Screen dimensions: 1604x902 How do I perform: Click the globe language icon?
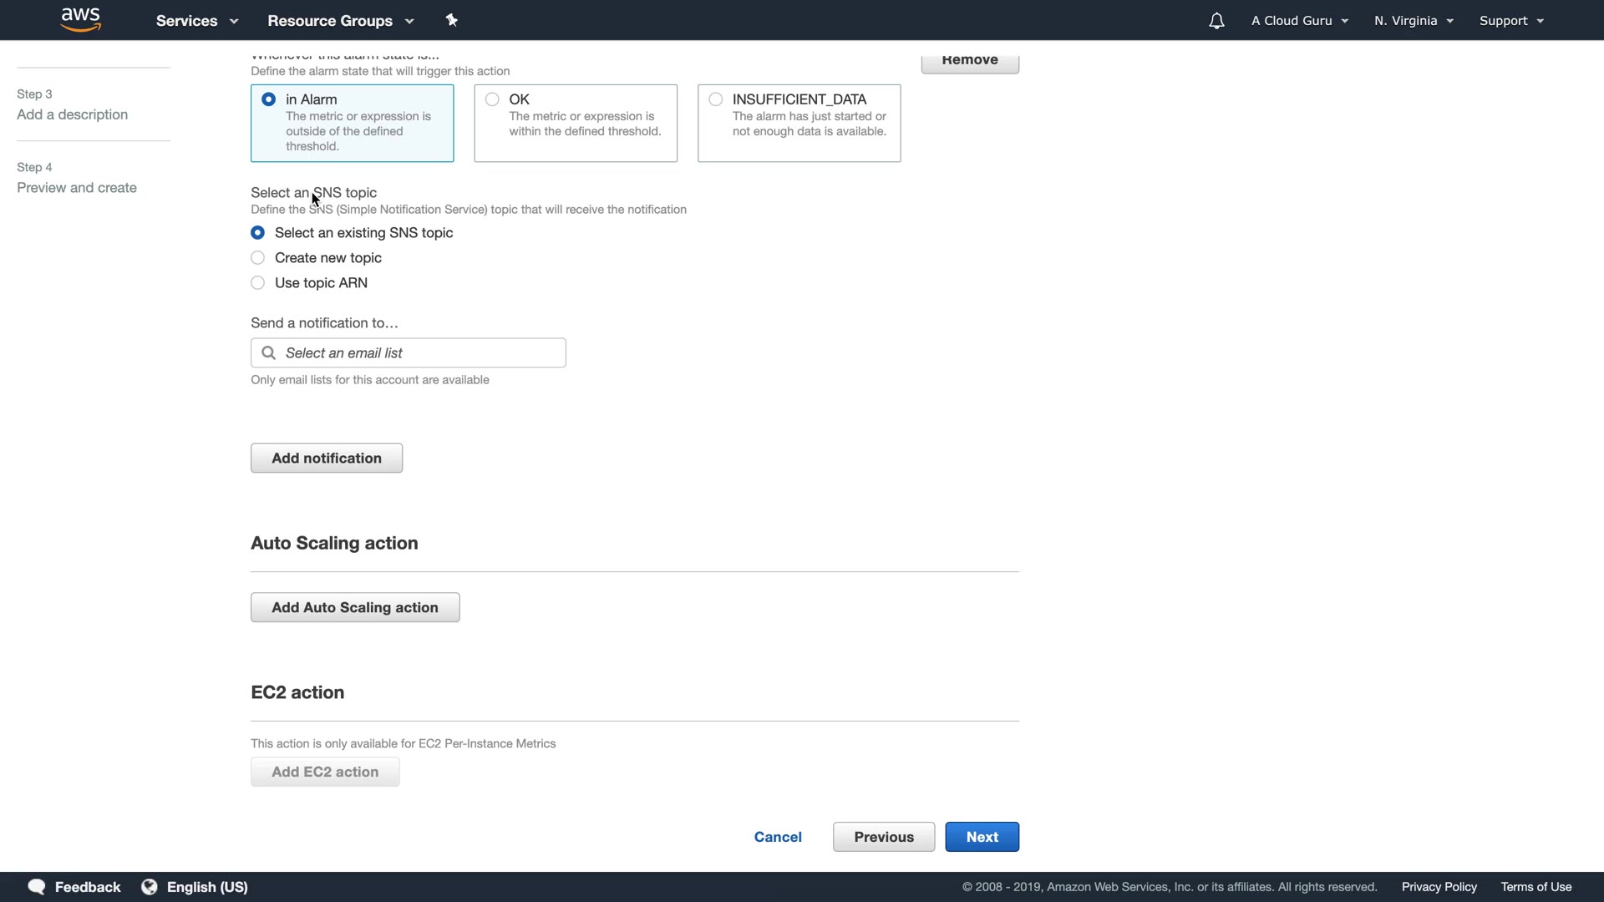[150, 887]
